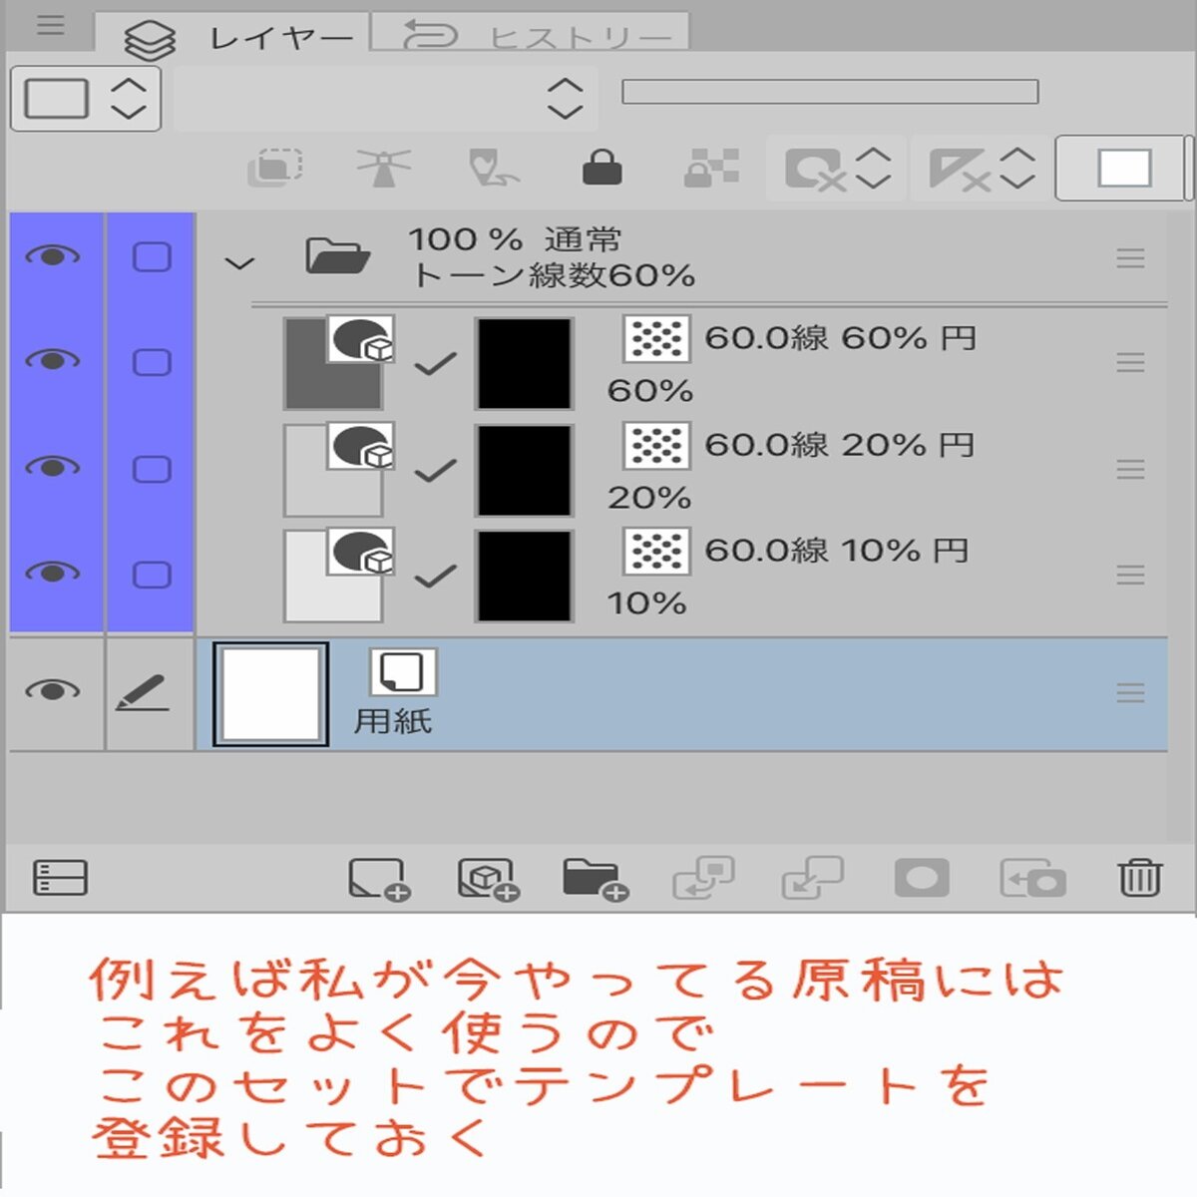The height and width of the screenshot is (1197, 1197).
Task: Grab the 10% layer reorder handle
Action: (x=1130, y=575)
